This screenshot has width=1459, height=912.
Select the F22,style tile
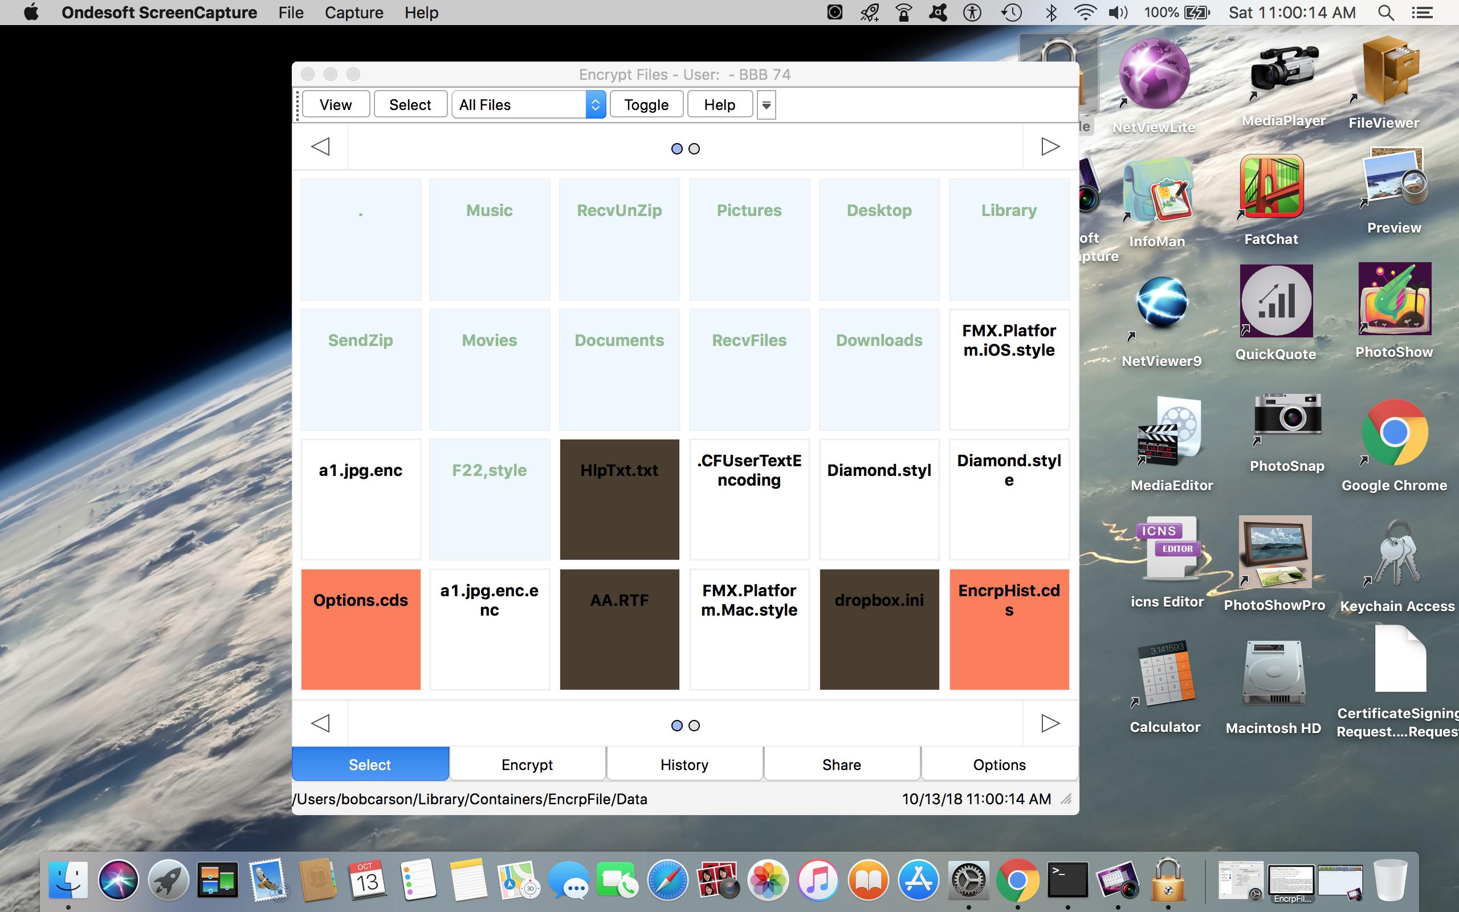pyautogui.click(x=490, y=499)
